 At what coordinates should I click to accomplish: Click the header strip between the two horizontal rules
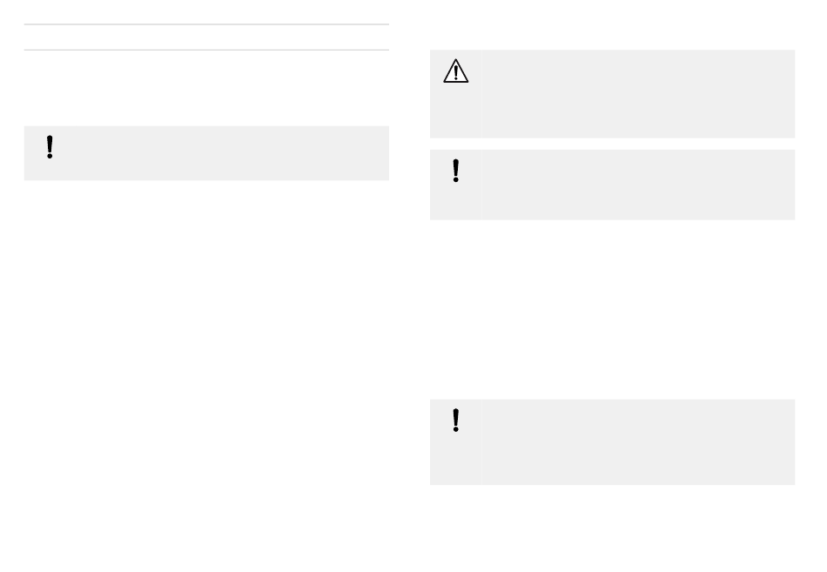207,37
